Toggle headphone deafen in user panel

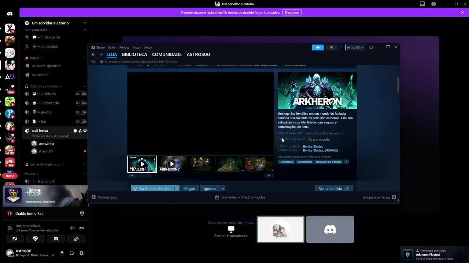coord(72,253)
